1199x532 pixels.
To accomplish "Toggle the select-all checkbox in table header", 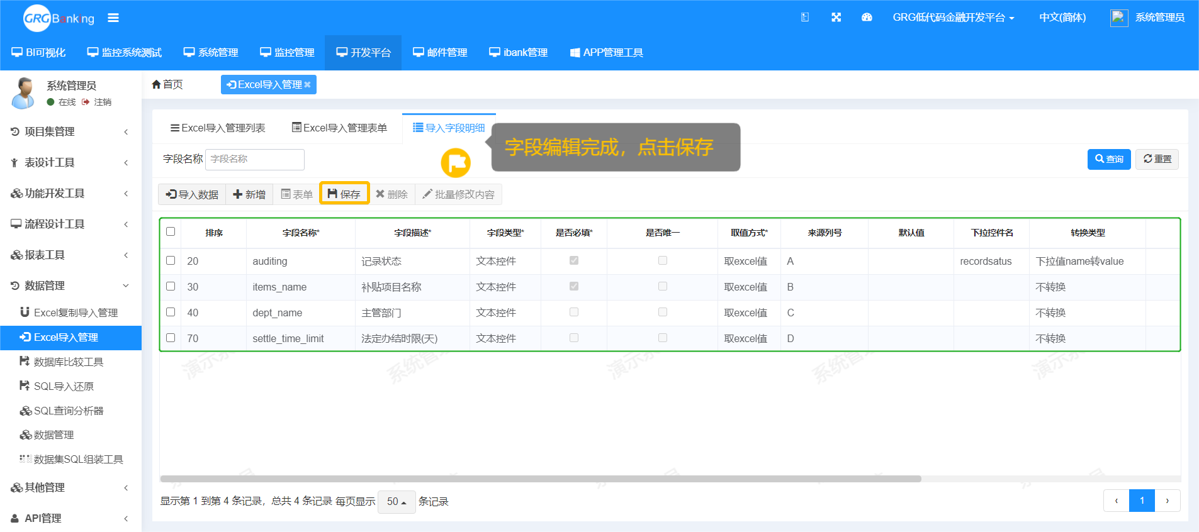I will tap(171, 231).
